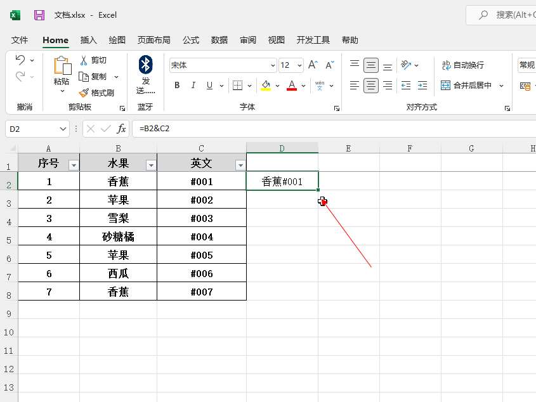The image size is (536, 402).
Task: Switch to the 开发工具 tab
Action: [x=313, y=40]
